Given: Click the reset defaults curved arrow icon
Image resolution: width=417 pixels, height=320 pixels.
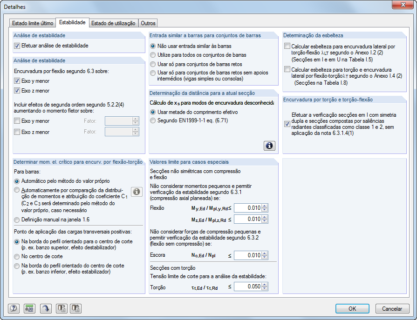Looking at the screenshot, I should point(46,308).
